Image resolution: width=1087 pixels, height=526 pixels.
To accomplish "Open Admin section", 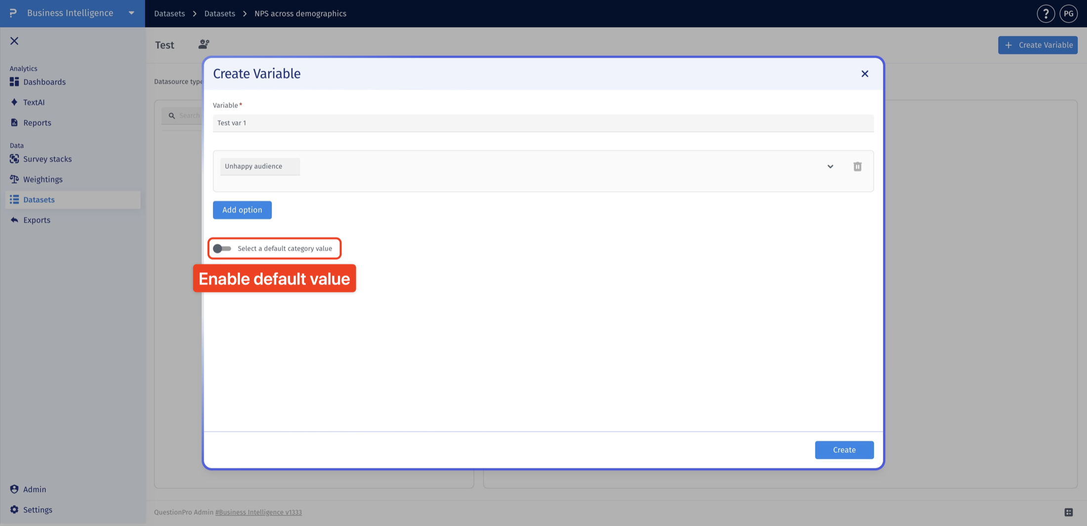I will [35, 489].
